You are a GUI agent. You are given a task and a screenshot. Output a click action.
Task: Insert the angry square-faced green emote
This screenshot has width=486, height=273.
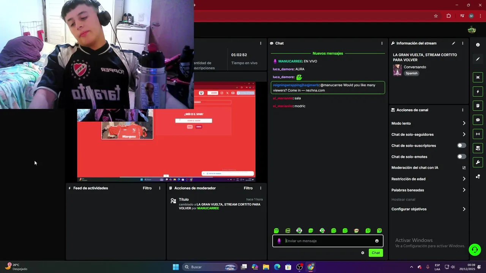tap(288, 231)
